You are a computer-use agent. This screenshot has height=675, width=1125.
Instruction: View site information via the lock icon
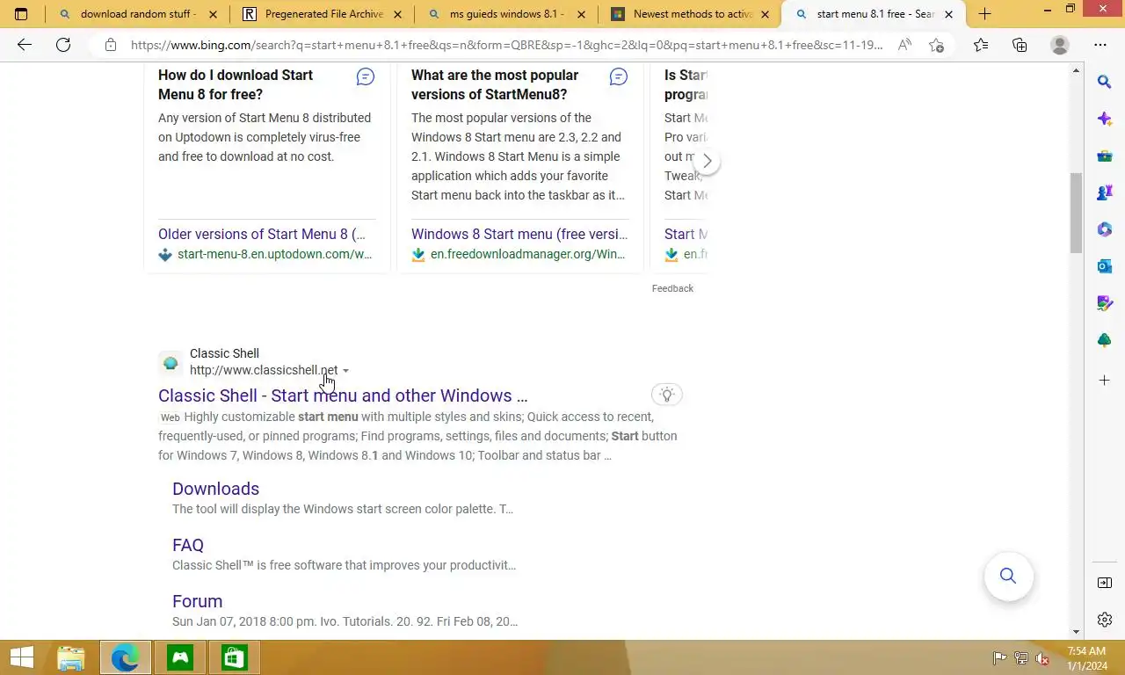click(x=110, y=45)
